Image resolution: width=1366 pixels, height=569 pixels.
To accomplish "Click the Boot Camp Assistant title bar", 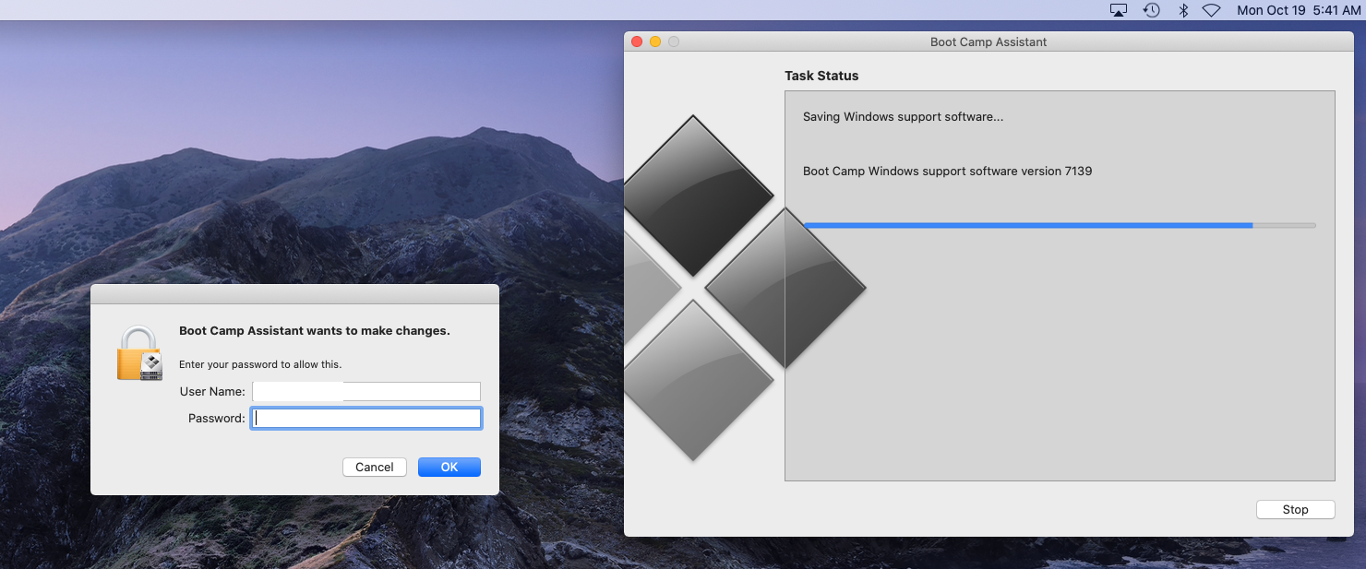I will click(989, 41).
